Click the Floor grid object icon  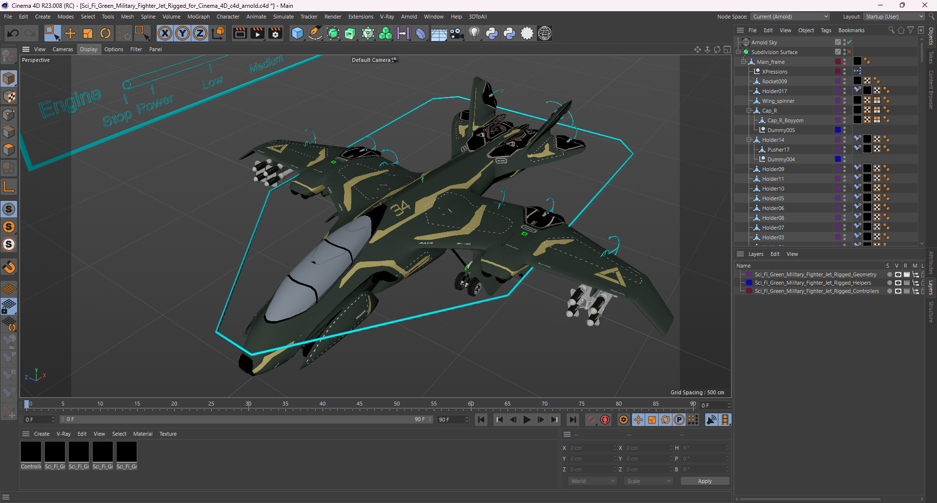(x=439, y=33)
